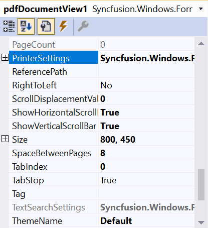Image resolution: width=208 pixels, height=228 pixels.
Task: Click the vertical scrollbar thumb
Action: point(201,184)
